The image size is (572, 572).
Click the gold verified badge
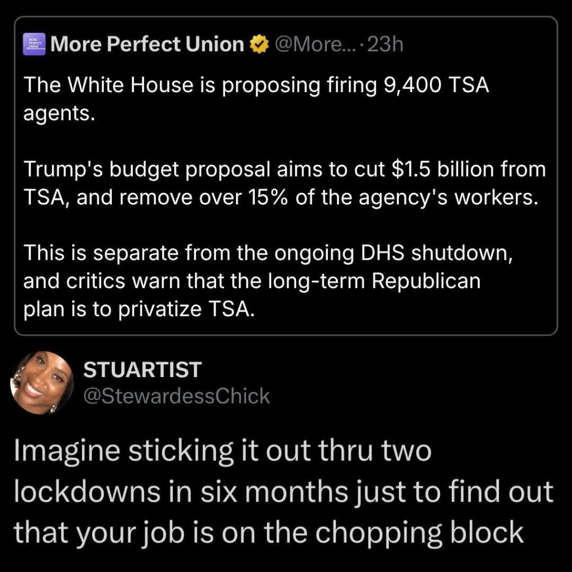[x=259, y=45]
